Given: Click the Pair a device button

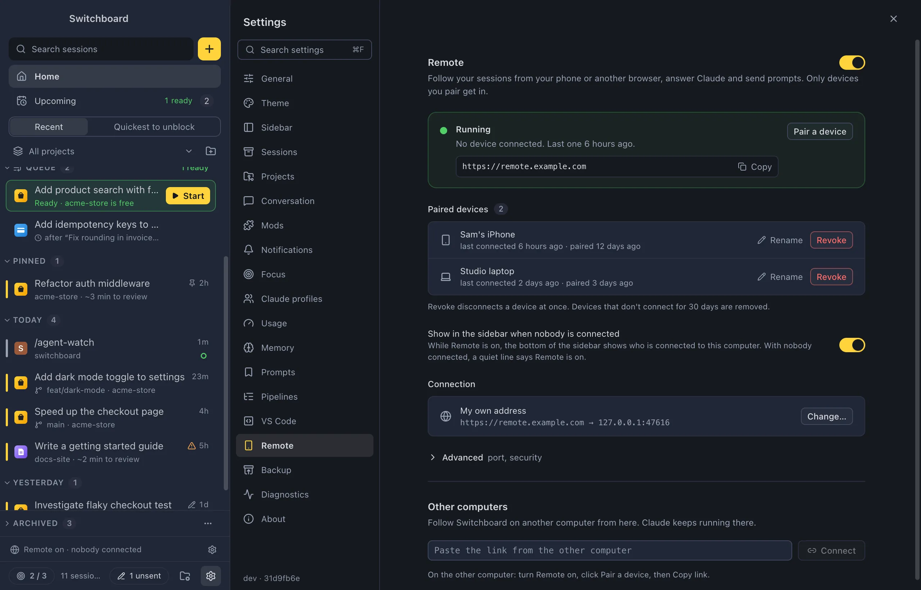Looking at the screenshot, I should (820, 131).
